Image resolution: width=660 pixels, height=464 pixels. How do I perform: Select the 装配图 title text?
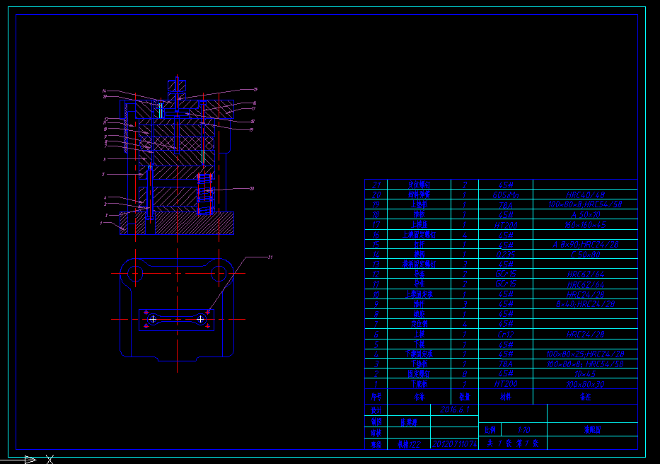[592, 429]
